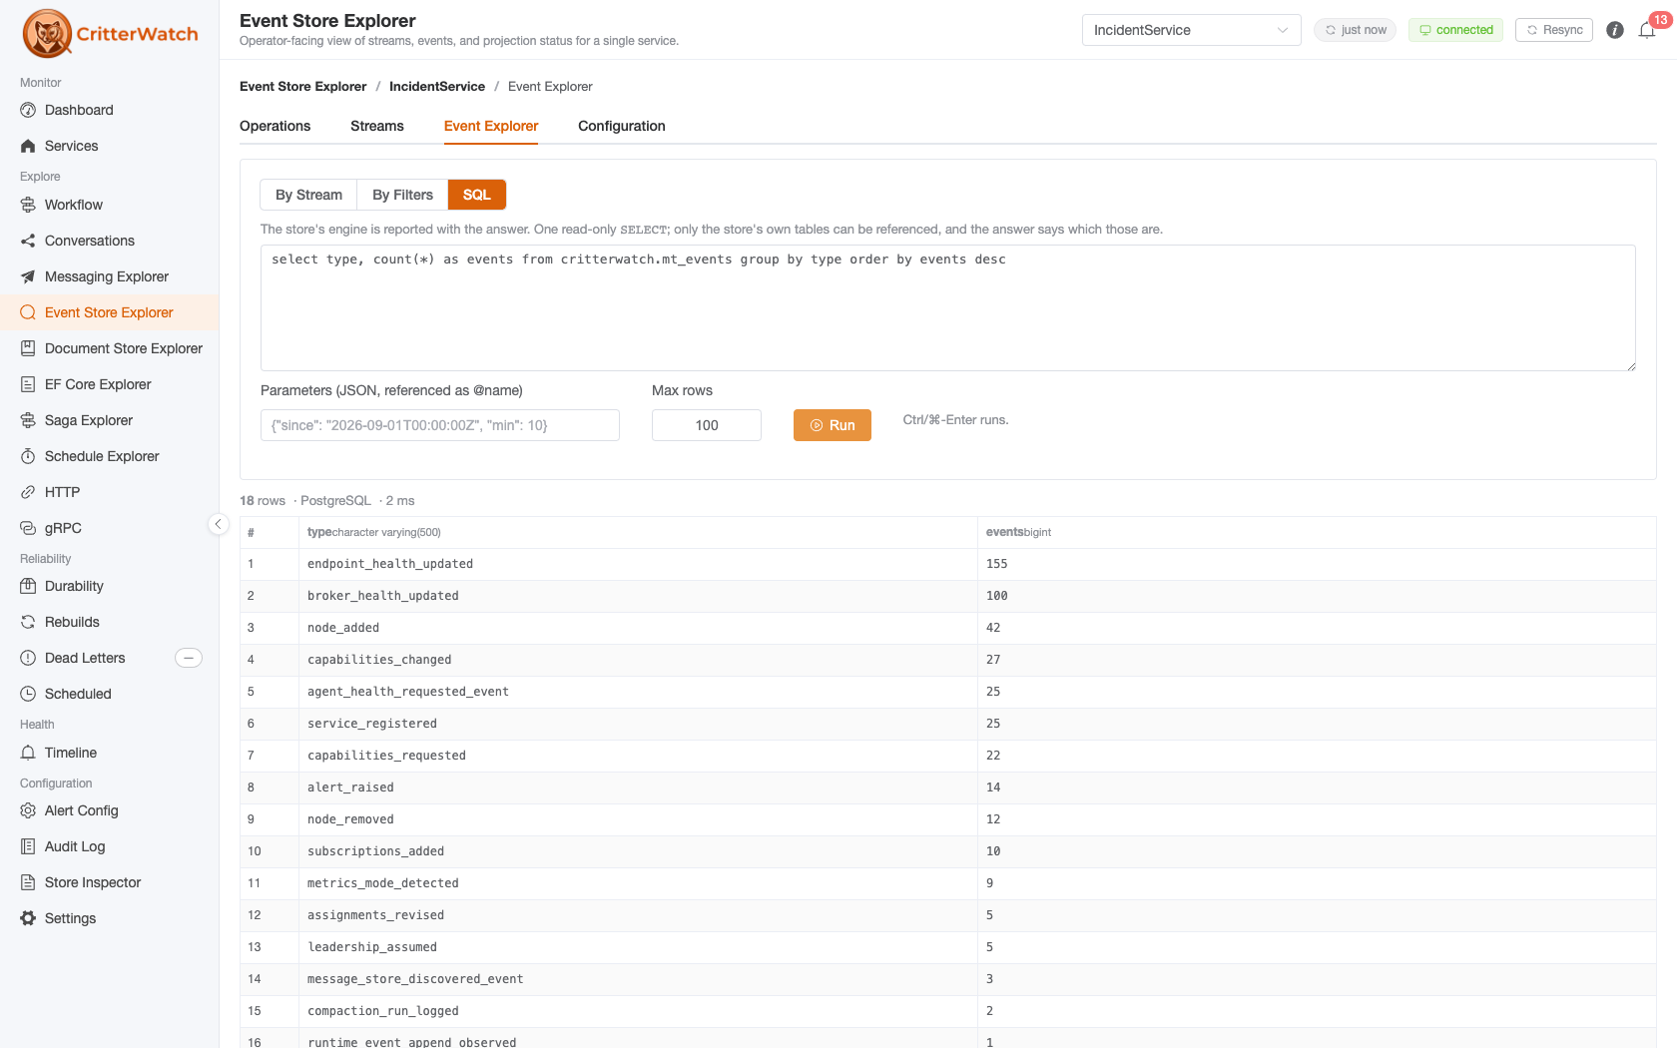Click the Parameters JSON input field

pos(440,425)
